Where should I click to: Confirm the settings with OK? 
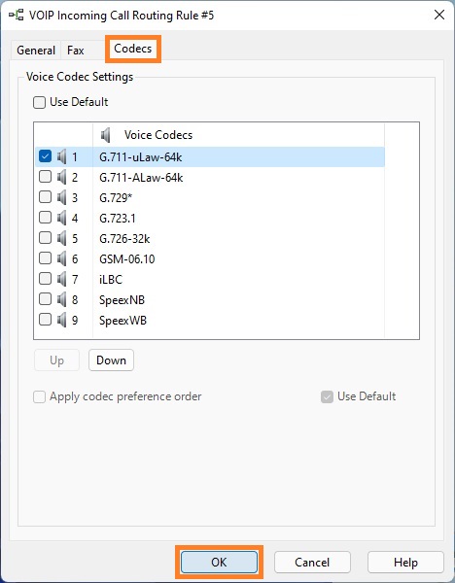[x=219, y=562]
